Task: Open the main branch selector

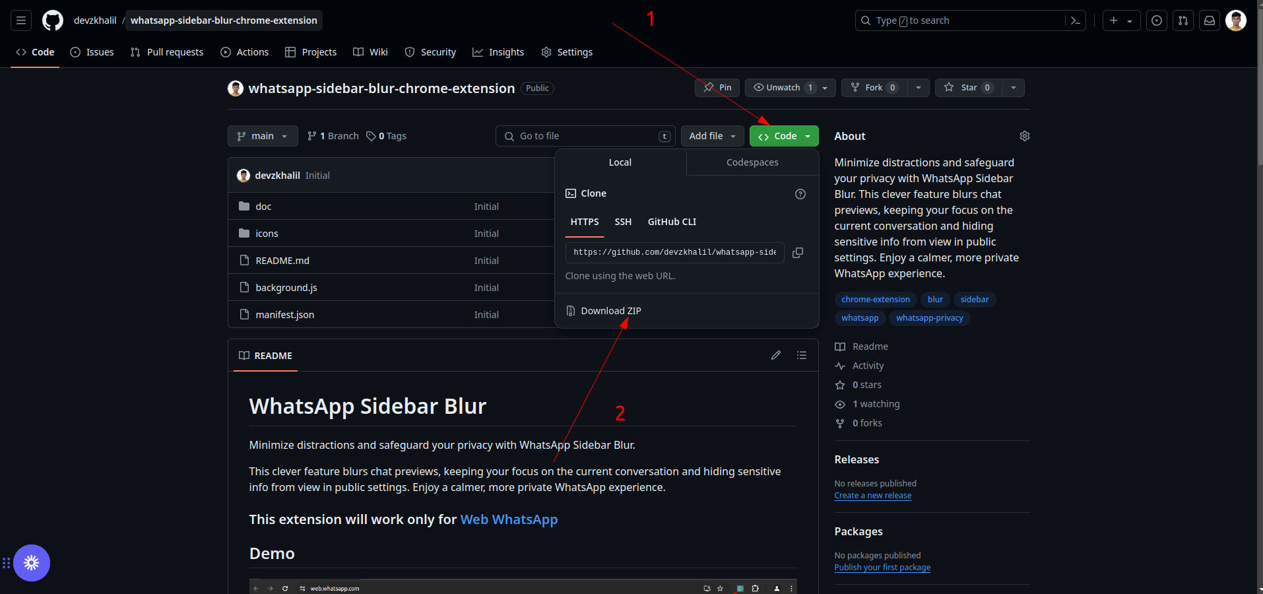Action: (263, 136)
